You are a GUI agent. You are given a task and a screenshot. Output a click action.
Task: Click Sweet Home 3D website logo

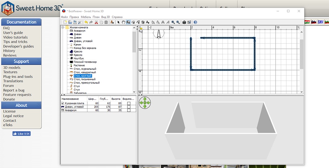tap(32, 8)
